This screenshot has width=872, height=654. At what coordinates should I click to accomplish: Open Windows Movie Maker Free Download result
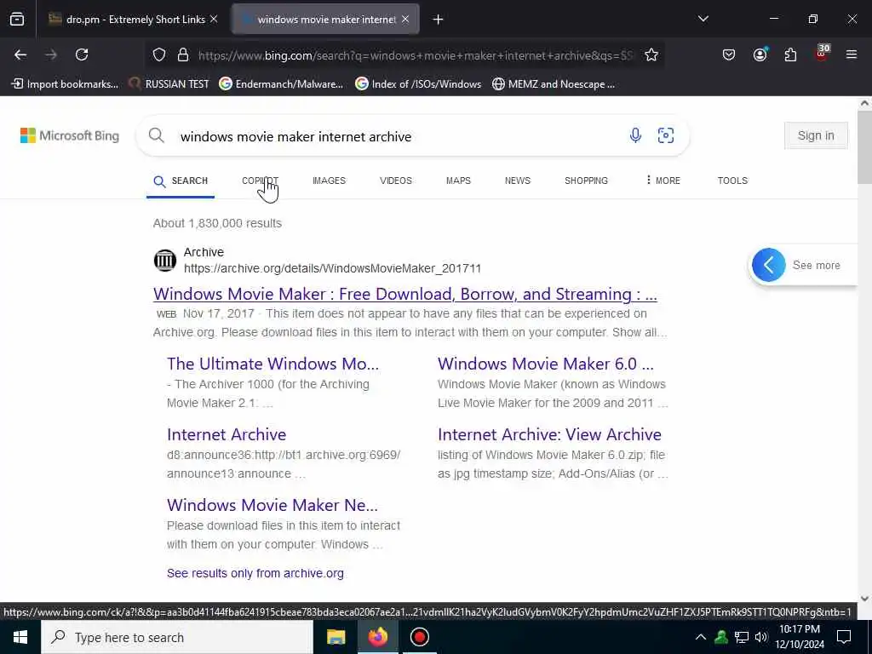click(x=404, y=294)
